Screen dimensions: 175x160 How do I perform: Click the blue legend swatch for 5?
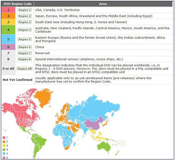click(4, 154)
